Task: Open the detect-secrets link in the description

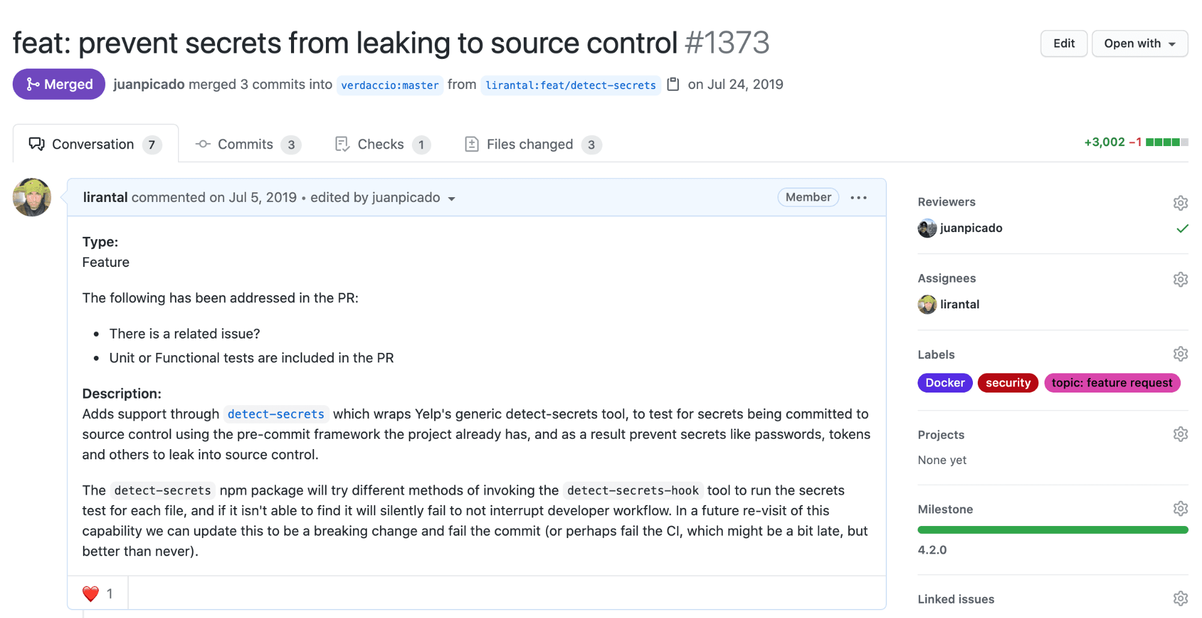Action: (x=276, y=414)
